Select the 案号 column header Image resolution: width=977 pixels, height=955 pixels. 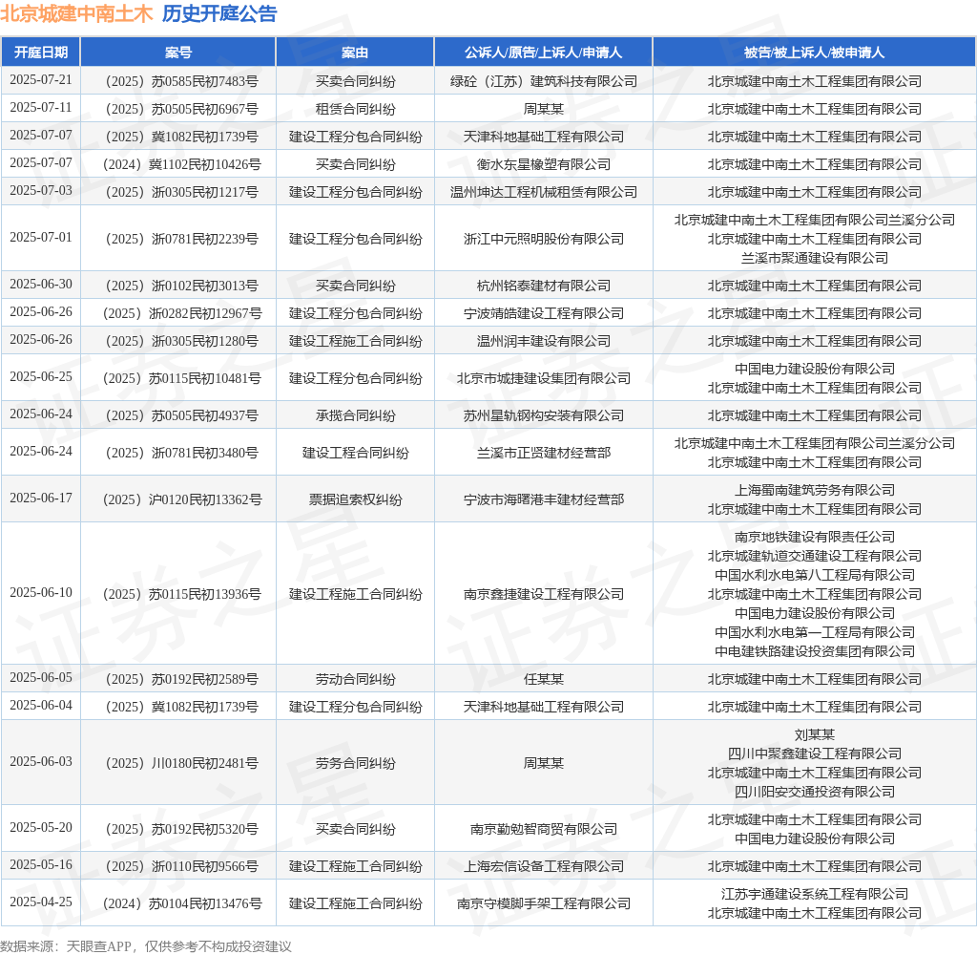[178, 53]
